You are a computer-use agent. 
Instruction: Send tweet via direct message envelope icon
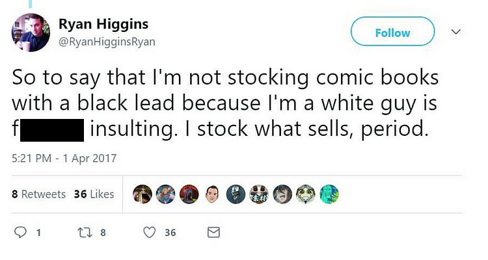pos(213,232)
